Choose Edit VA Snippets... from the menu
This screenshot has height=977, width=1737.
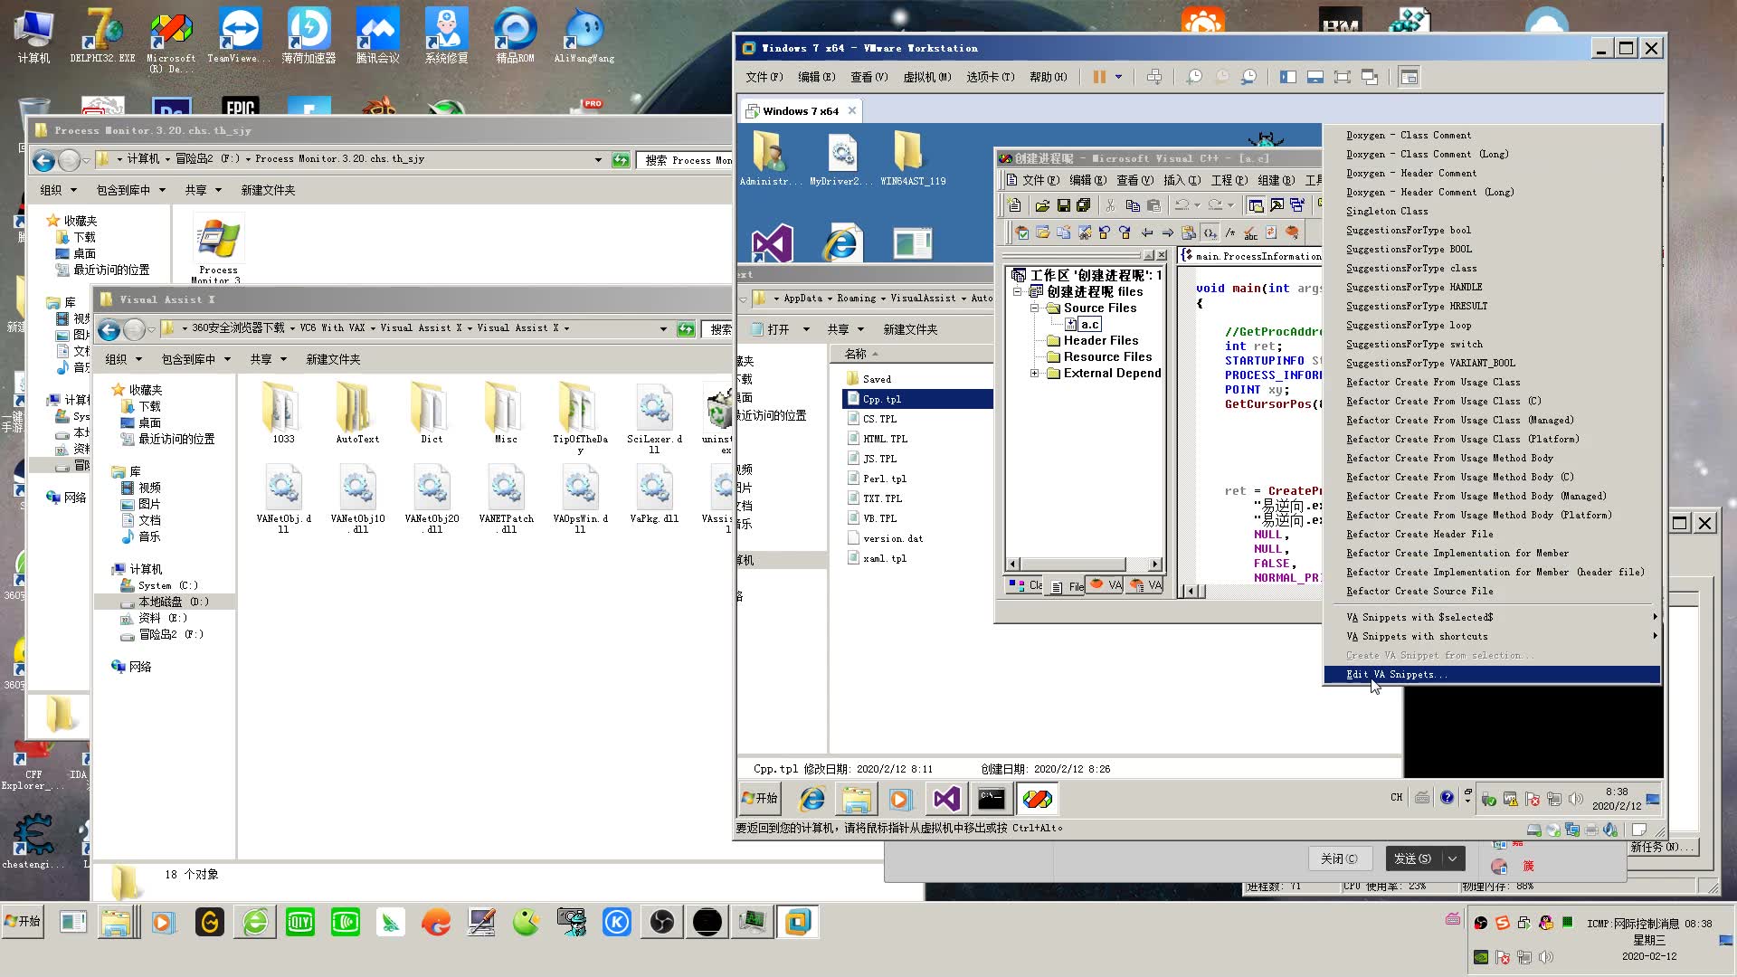point(1491,674)
